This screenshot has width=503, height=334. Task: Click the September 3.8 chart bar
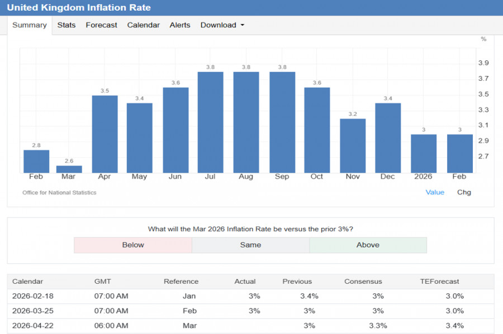(282, 123)
